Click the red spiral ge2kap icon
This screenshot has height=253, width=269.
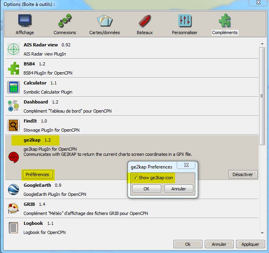pos(13,157)
